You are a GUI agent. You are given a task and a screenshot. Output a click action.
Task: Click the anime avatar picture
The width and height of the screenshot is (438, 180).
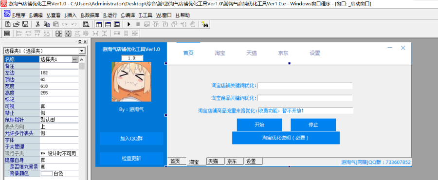point(131,82)
